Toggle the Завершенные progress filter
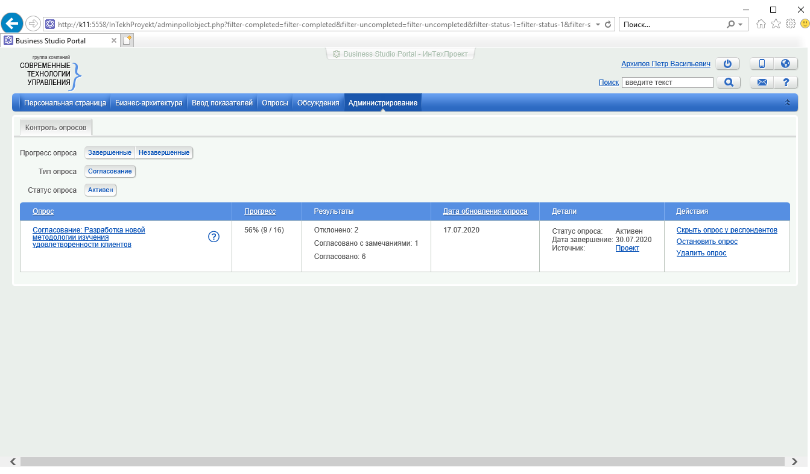Image resolution: width=810 pixels, height=474 pixels. click(110, 153)
